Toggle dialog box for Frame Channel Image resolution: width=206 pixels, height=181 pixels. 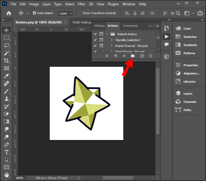101,45
